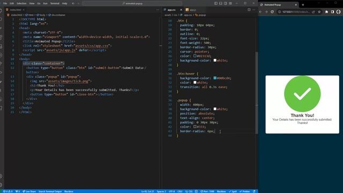
Task: Click the browser back arrow
Action: (x=260, y=12)
